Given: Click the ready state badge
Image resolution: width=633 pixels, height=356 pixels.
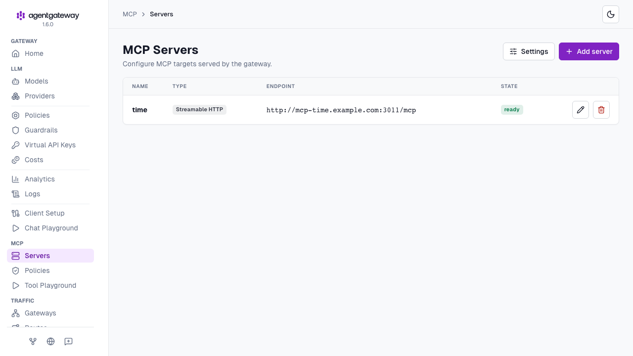Looking at the screenshot, I should pyautogui.click(x=512, y=110).
